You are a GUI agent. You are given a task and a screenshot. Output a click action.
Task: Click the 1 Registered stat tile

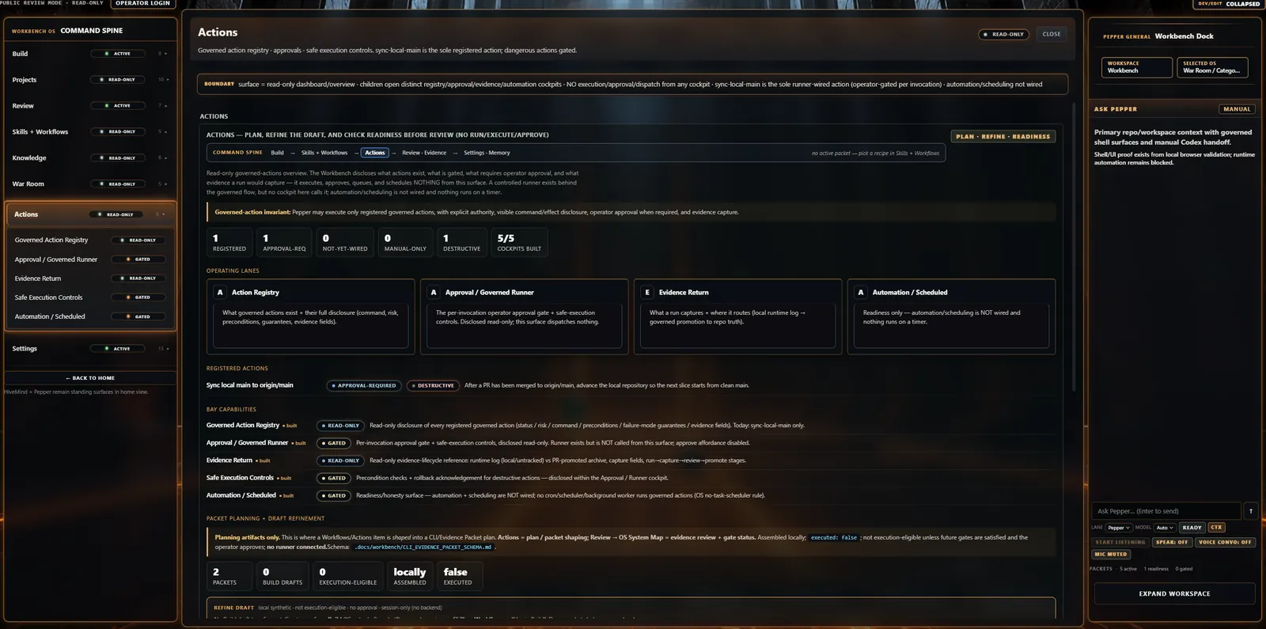tap(229, 242)
